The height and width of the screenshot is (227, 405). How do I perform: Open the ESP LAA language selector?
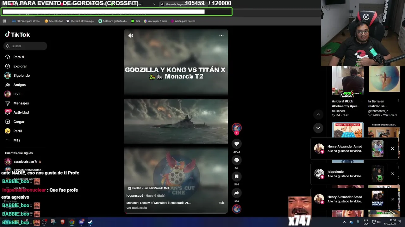[x=366, y=222]
